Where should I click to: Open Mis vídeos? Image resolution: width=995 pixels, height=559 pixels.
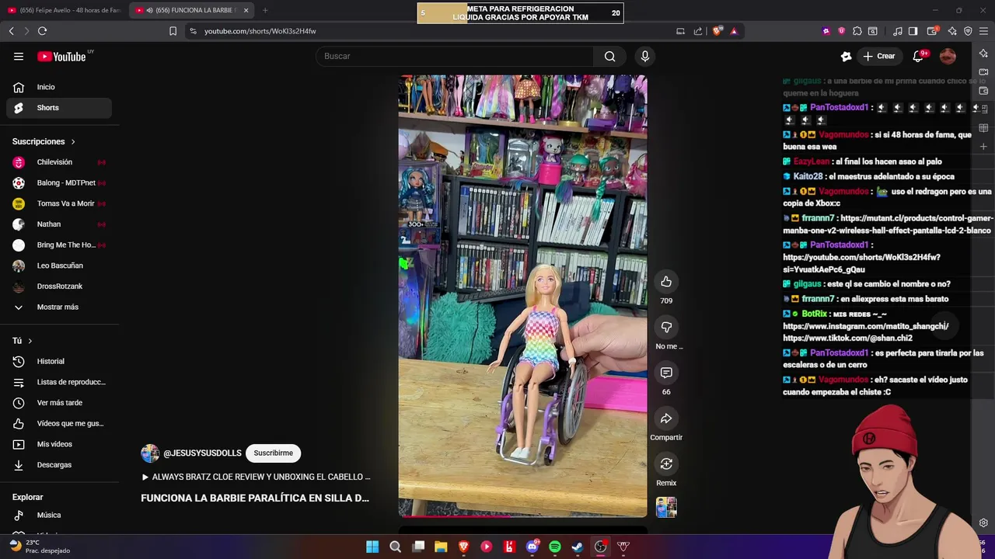(x=59, y=444)
